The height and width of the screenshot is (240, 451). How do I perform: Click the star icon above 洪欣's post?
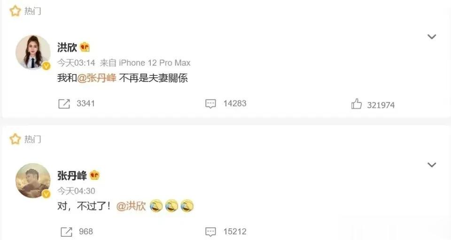click(15, 11)
